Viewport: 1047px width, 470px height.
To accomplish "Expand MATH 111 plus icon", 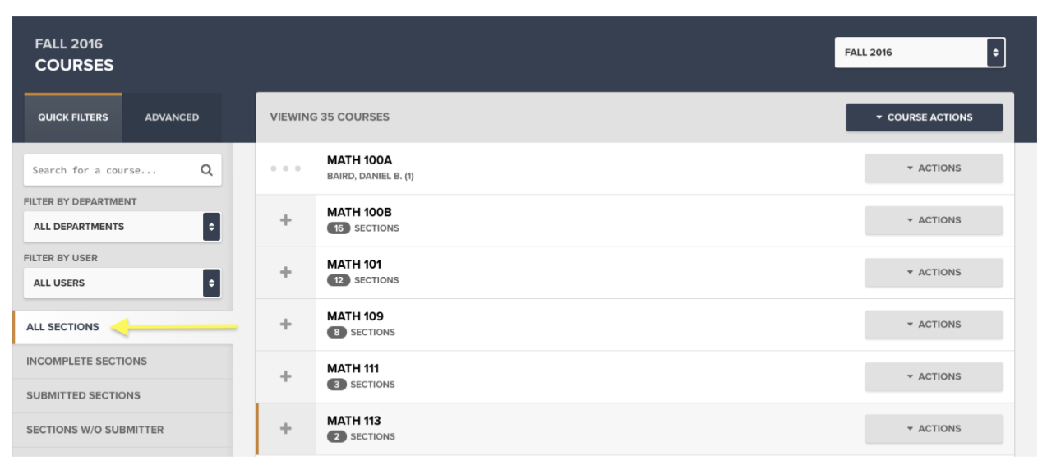I will 286,376.
